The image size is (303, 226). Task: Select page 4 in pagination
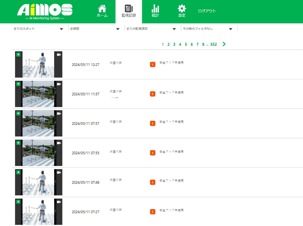[x=180, y=44]
